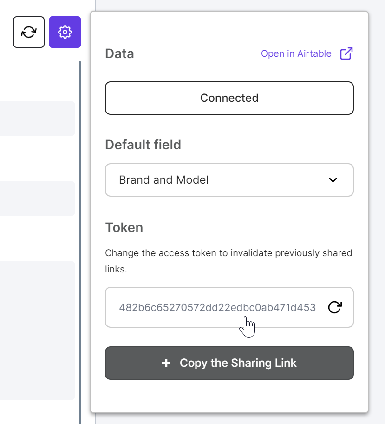
Task: Select the topmost gray placeholder card
Action: pyautogui.click(x=38, y=119)
